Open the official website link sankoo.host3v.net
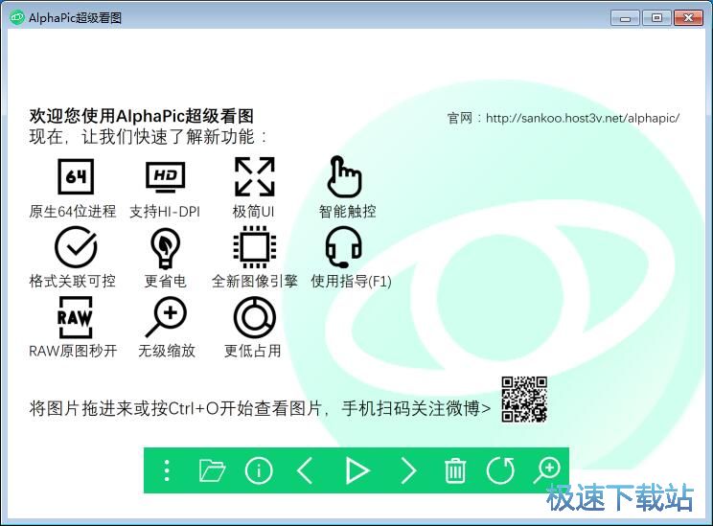This screenshot has width=713, height=526. (583, 118)
